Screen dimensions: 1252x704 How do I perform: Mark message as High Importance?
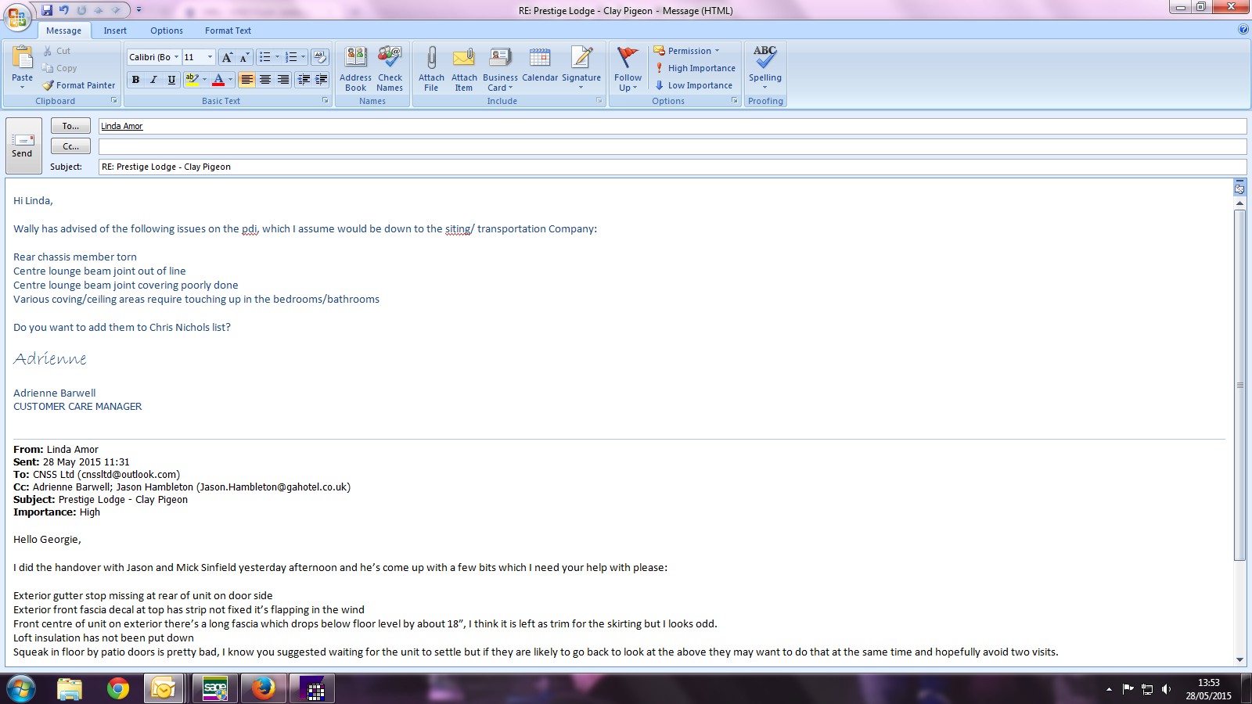tap(695, 68)
